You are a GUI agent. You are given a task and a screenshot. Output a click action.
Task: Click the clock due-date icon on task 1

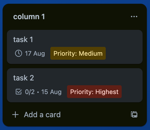click(x=19, y=53)
